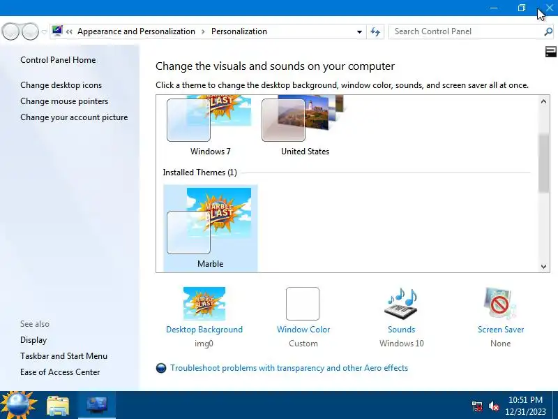Click the Desktop Background link text
This screenshot has height=419, width=558.
[x=204, y=330]
